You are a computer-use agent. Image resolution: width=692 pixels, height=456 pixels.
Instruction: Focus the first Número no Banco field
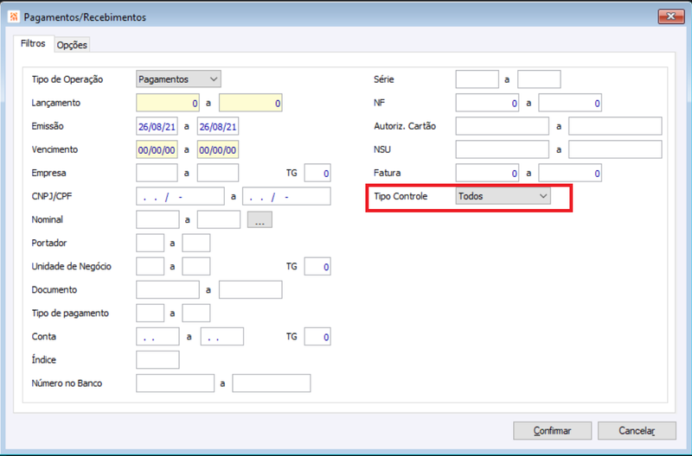[175, 383]
